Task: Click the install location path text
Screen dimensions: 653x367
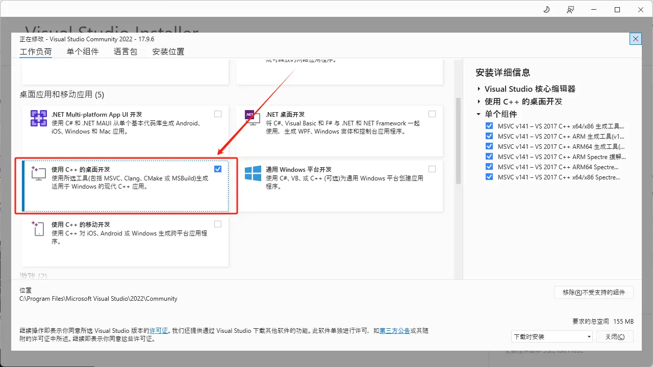Action: [98, 299]
